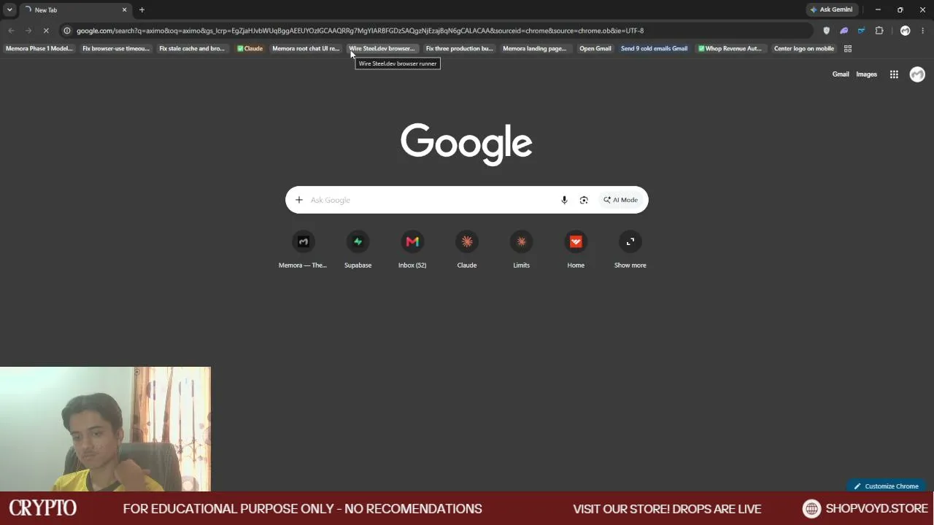The image size is (934, 525).
Task: Open the Inbox (52) Gmail shortcut
Action: 412,250
